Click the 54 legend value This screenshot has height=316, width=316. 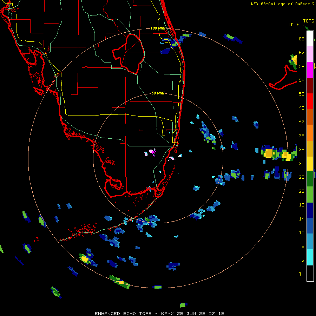[x=302, y=80]
